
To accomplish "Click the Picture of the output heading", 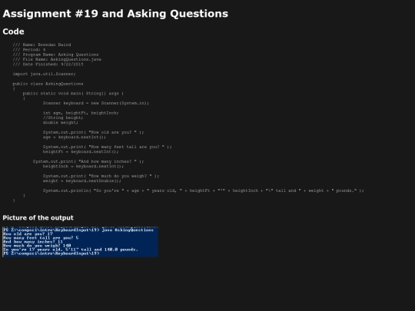I will click(38, 217).
